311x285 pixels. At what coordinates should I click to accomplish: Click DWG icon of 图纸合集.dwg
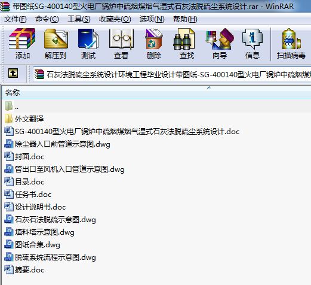pos(9,244)
